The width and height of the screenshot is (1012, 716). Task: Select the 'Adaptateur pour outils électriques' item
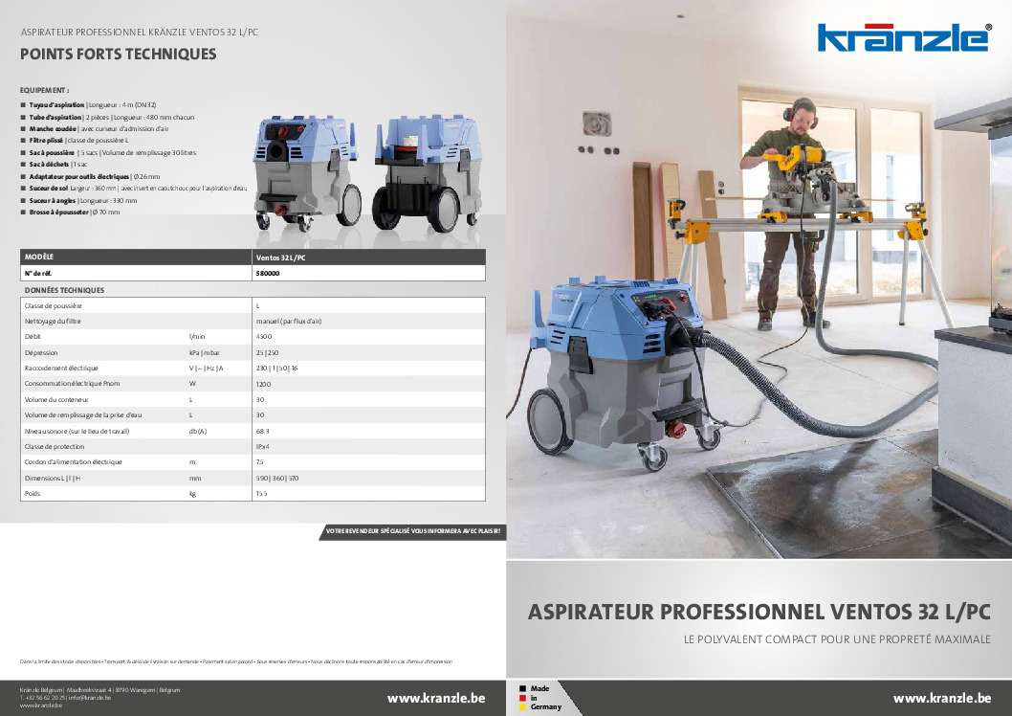click(90, 177)
